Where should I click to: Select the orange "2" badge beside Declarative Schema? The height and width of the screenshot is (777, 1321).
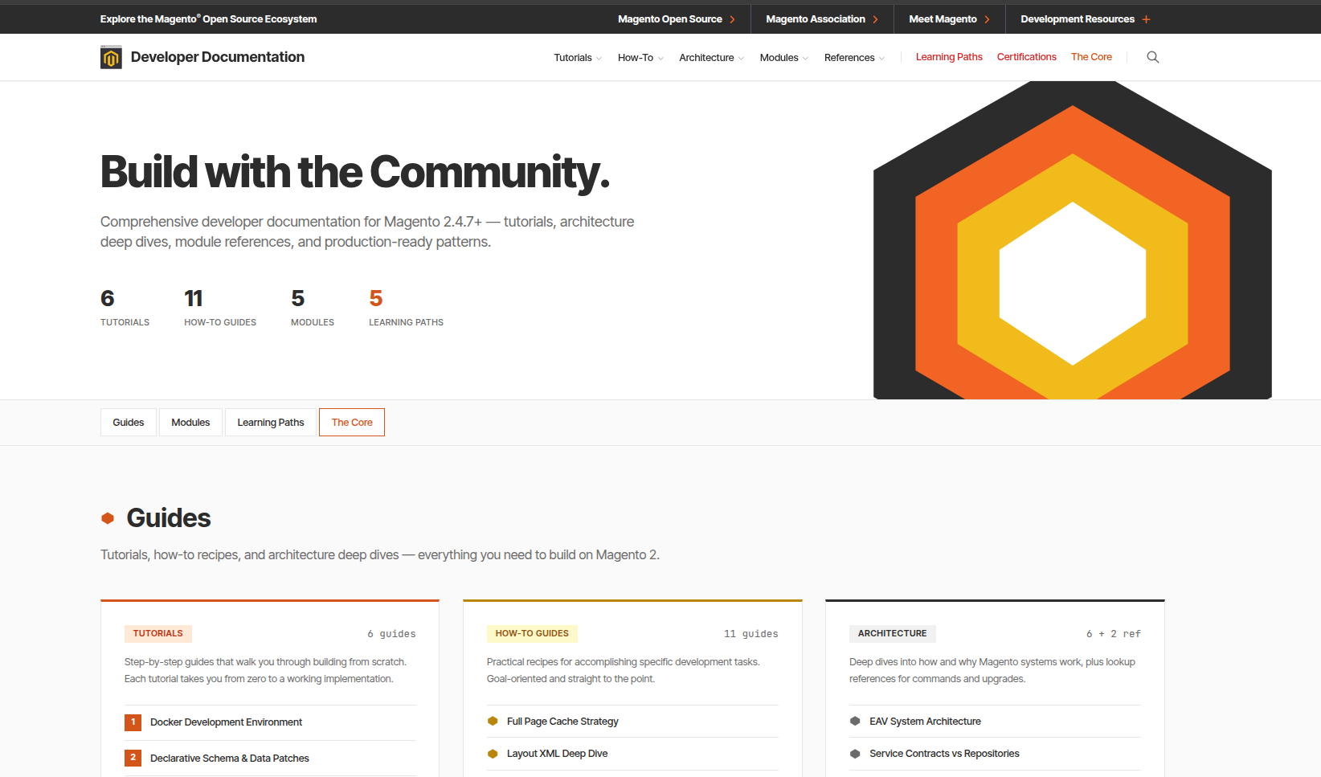pyautogui.click(x=133, y=757)
